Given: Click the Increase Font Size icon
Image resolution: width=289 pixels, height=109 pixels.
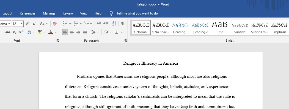Looking at the screenshot, I should 27,24.
